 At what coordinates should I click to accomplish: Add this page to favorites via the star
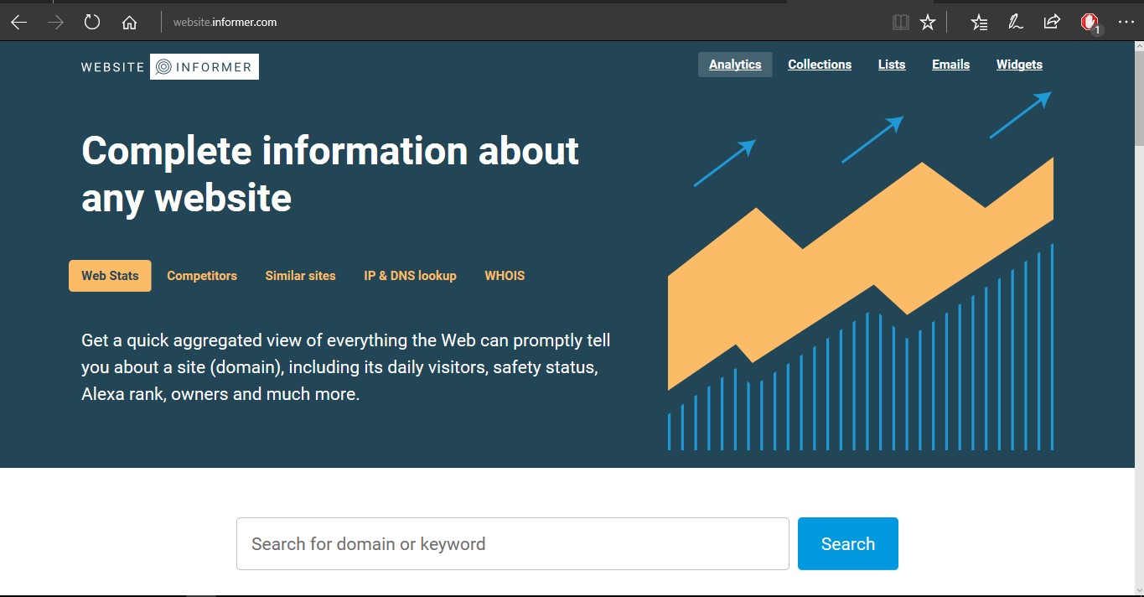(928, 22)
